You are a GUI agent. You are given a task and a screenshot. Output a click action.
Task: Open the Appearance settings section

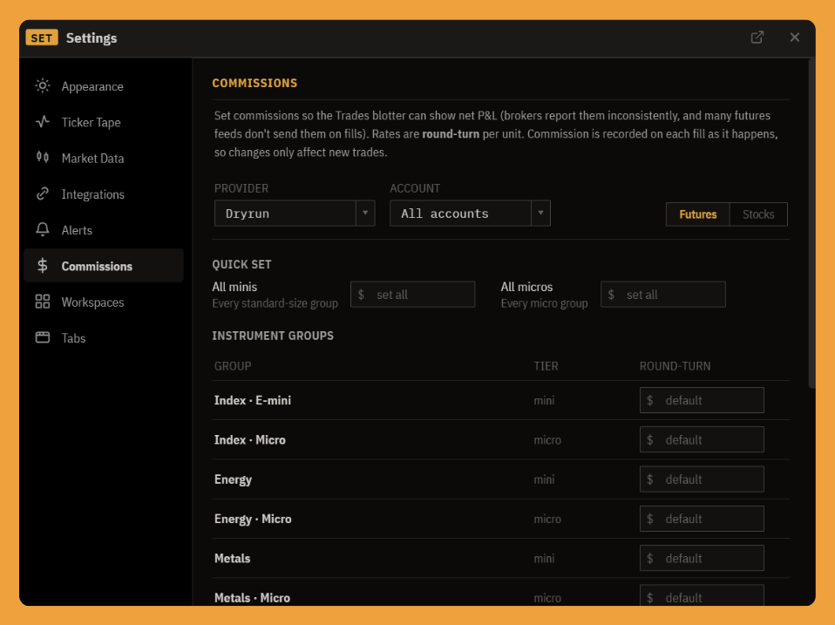coord(104,86)
